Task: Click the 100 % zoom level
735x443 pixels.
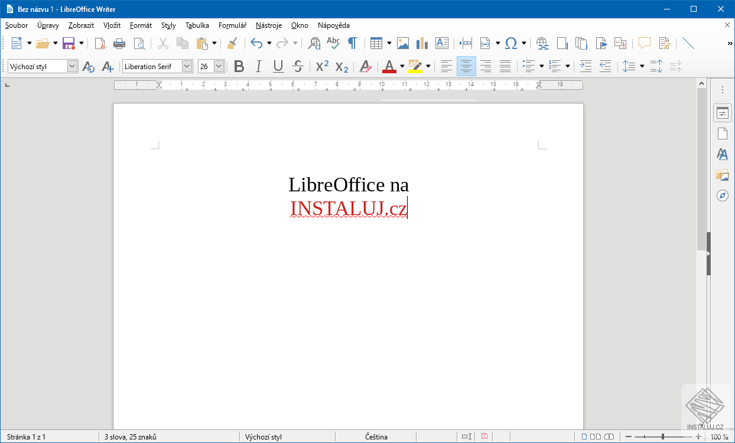Action: (719, 437)
